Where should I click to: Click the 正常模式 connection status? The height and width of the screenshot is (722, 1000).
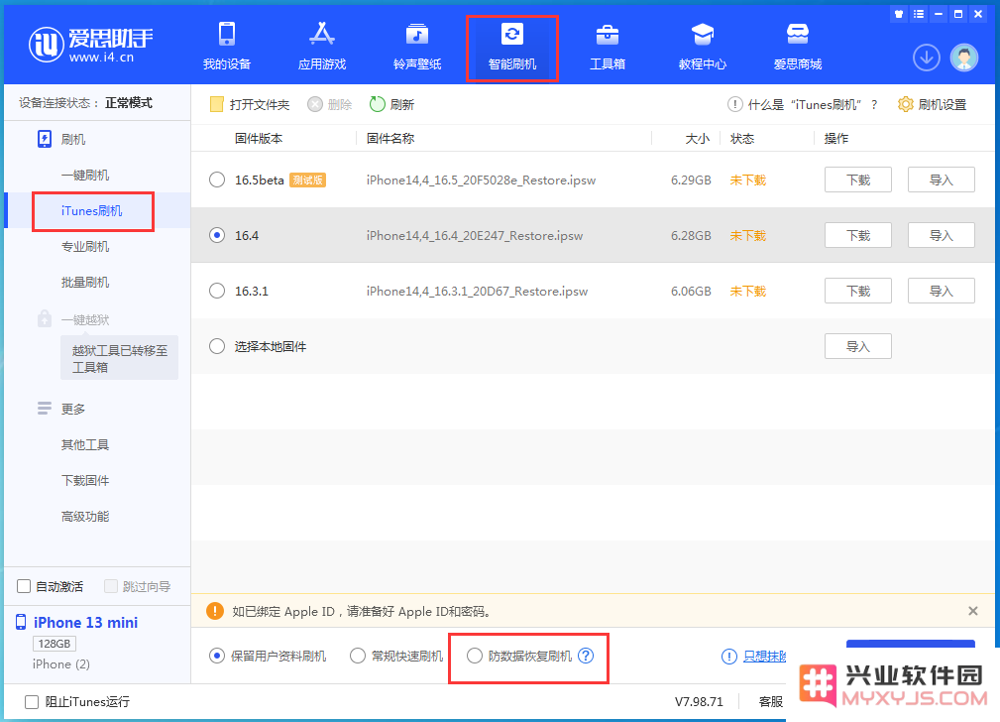click(x=129, y=103)
